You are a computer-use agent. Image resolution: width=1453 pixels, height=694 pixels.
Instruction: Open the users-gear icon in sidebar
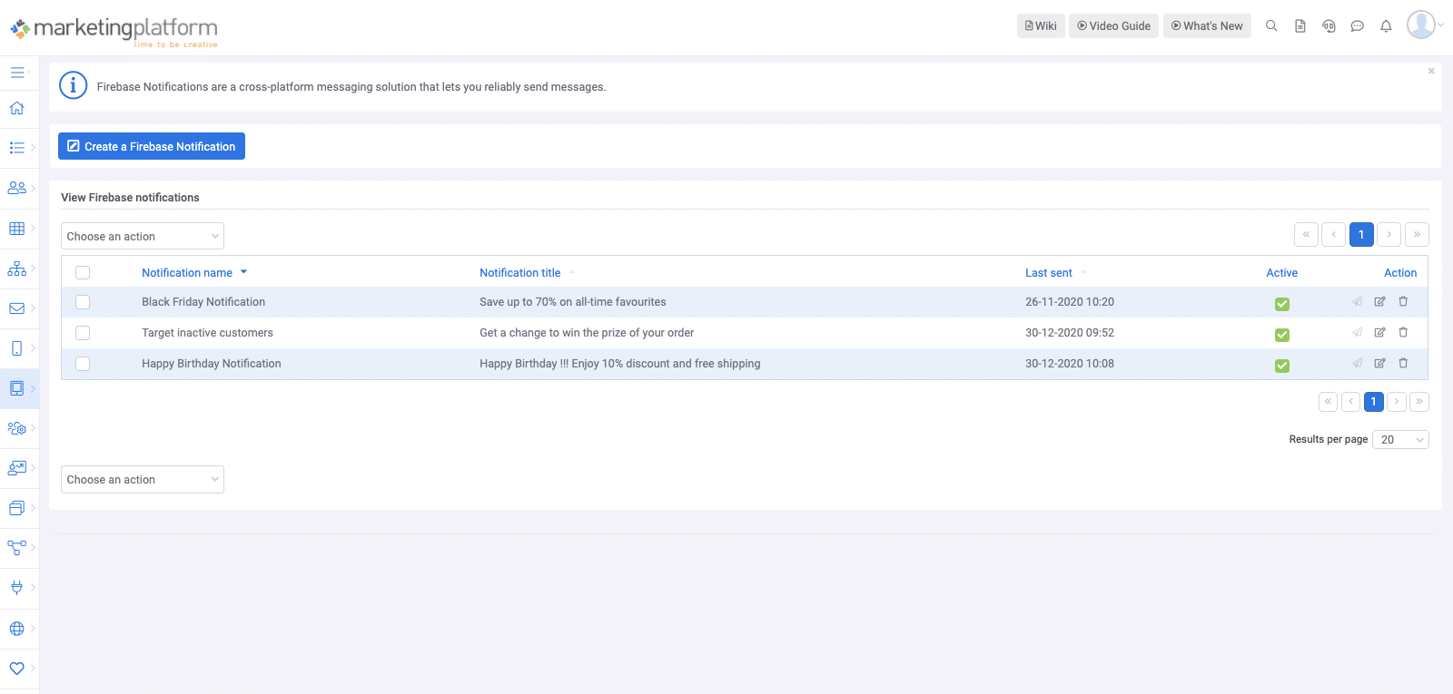point(16,428)
